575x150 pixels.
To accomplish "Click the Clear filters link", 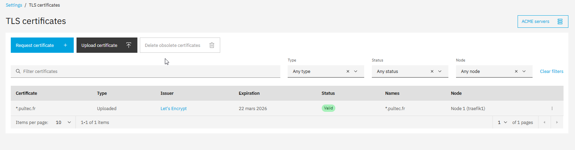I will (x=551, y=72).
